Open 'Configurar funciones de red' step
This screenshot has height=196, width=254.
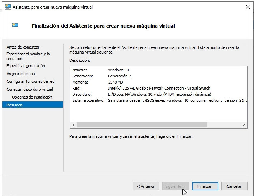click(30, 81)
